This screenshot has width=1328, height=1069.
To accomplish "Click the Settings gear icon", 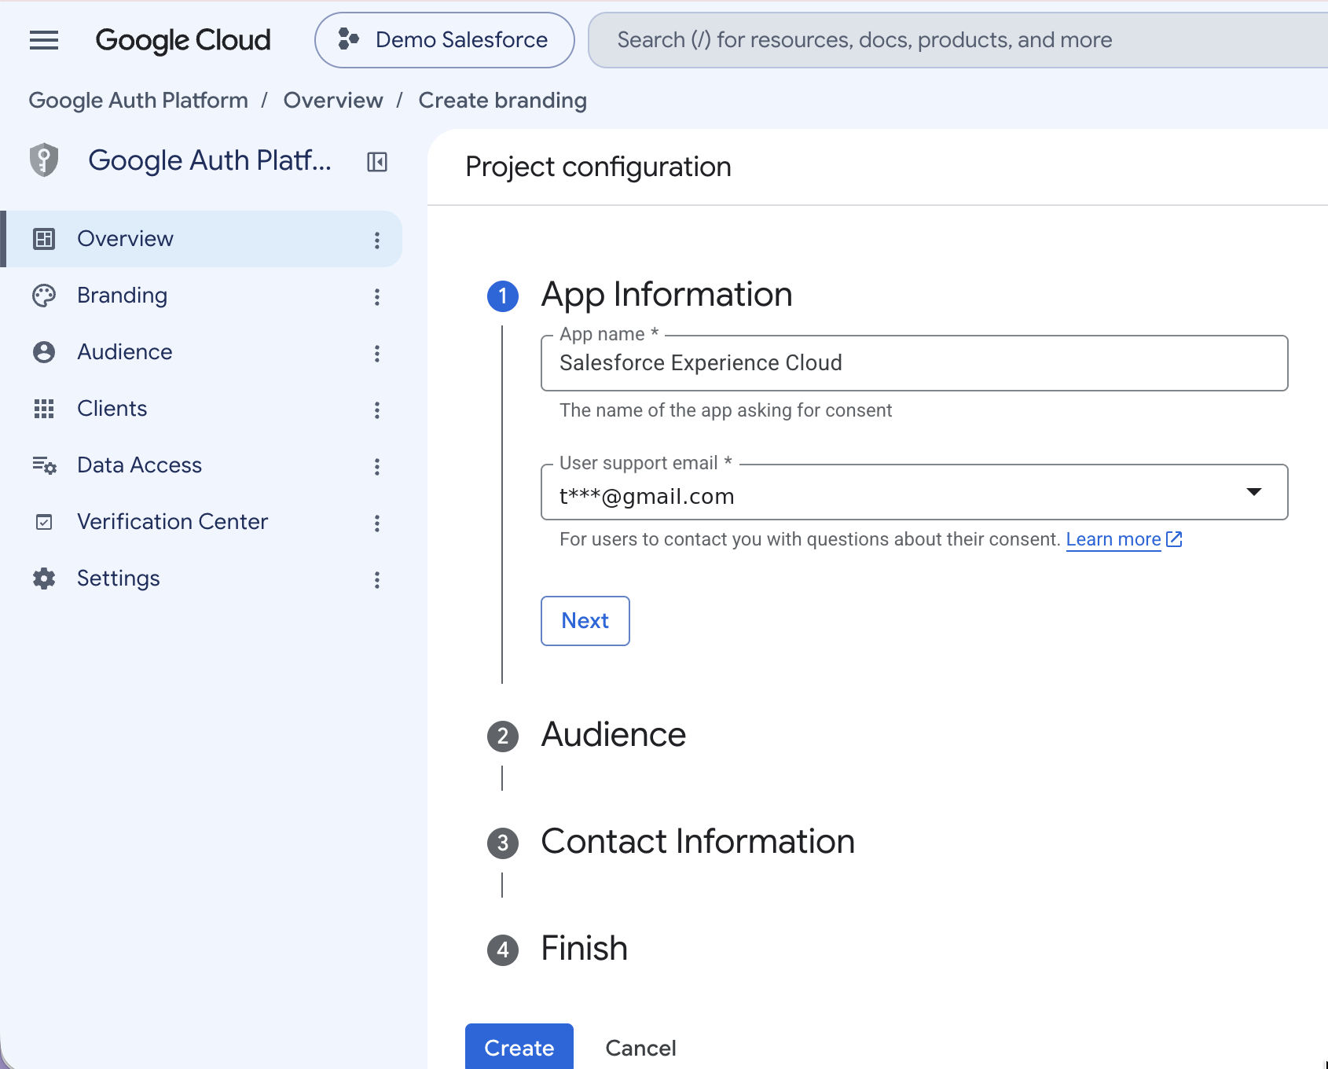I will pos(44,579).
